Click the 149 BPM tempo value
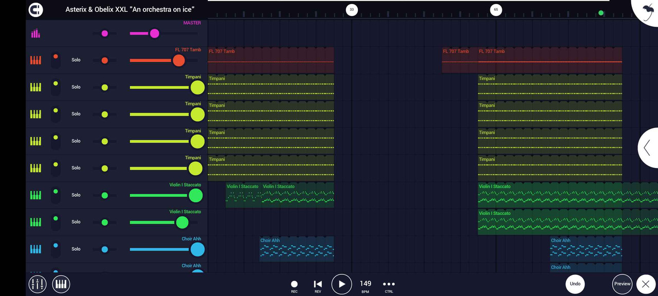This screenshot has height=296, width=658. point(365,286)
